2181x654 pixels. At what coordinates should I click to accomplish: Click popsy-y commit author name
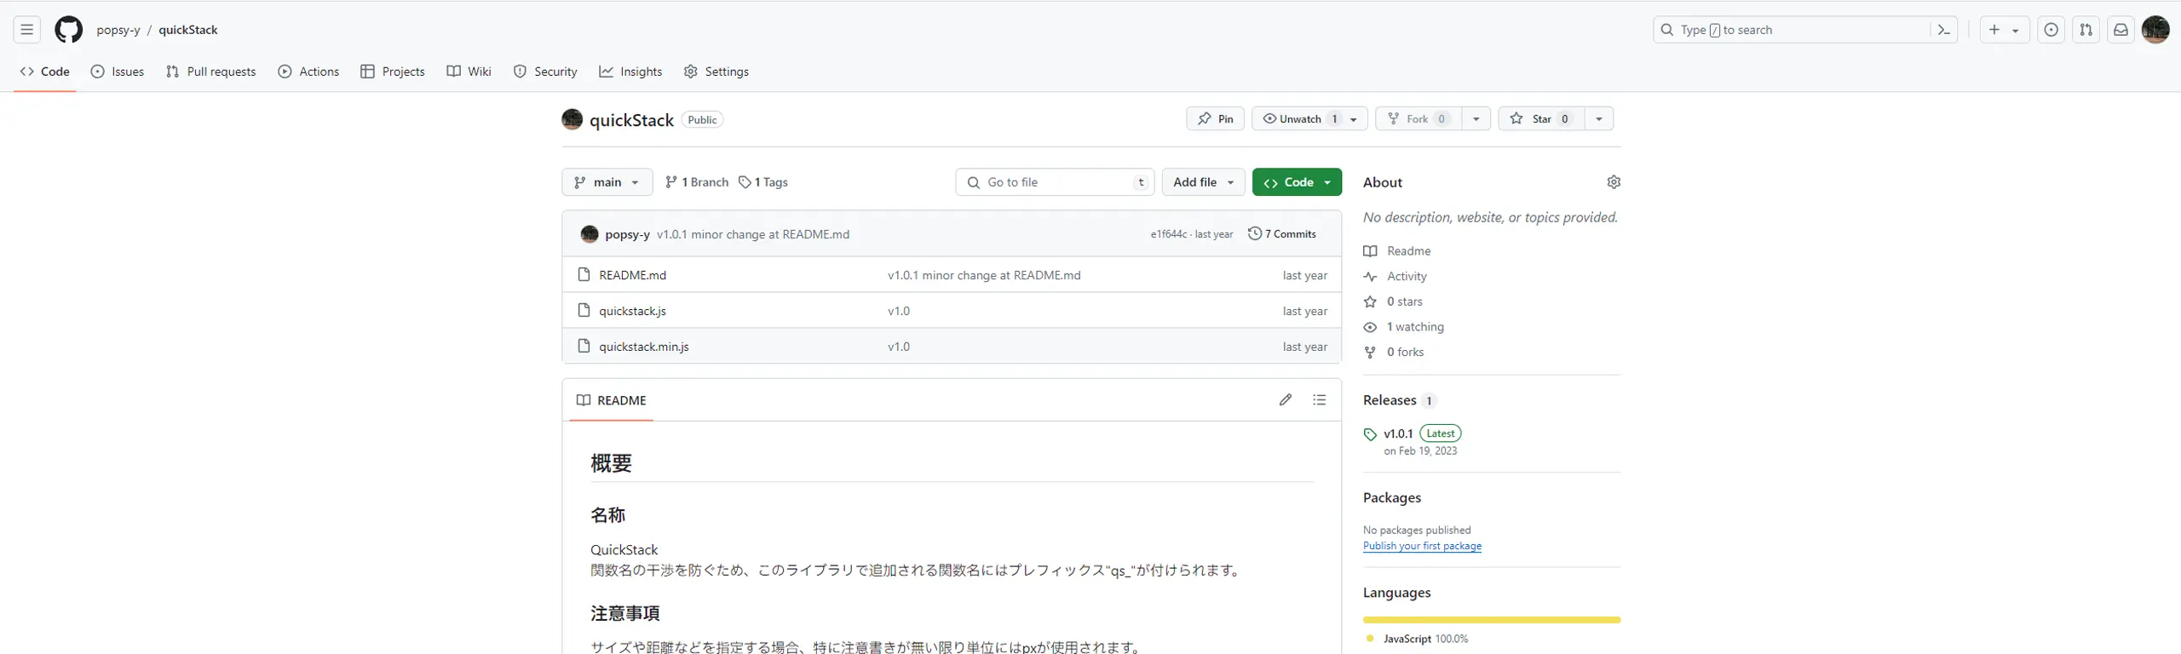pyautogui.click(x=628, y=234)
